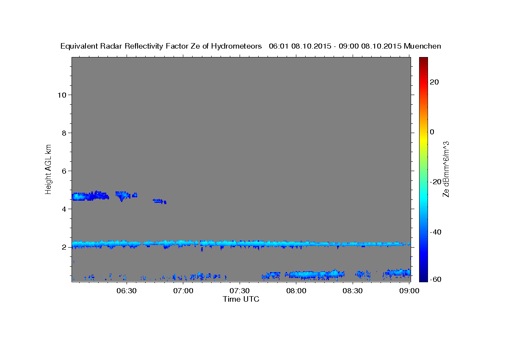Click the height axis label '8'

[x=64, y=133]
